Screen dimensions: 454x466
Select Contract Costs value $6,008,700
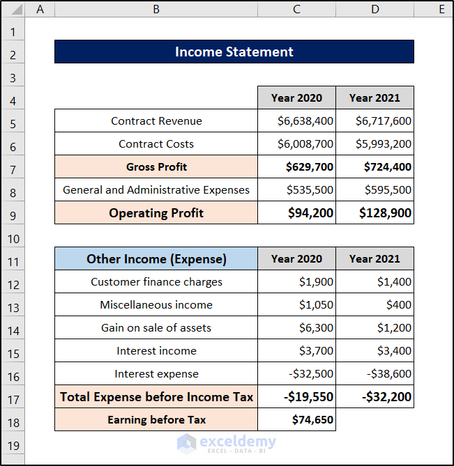(x=296, y=144)
